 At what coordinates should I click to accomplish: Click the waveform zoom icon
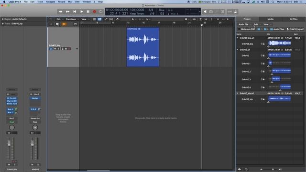(194, 19)
